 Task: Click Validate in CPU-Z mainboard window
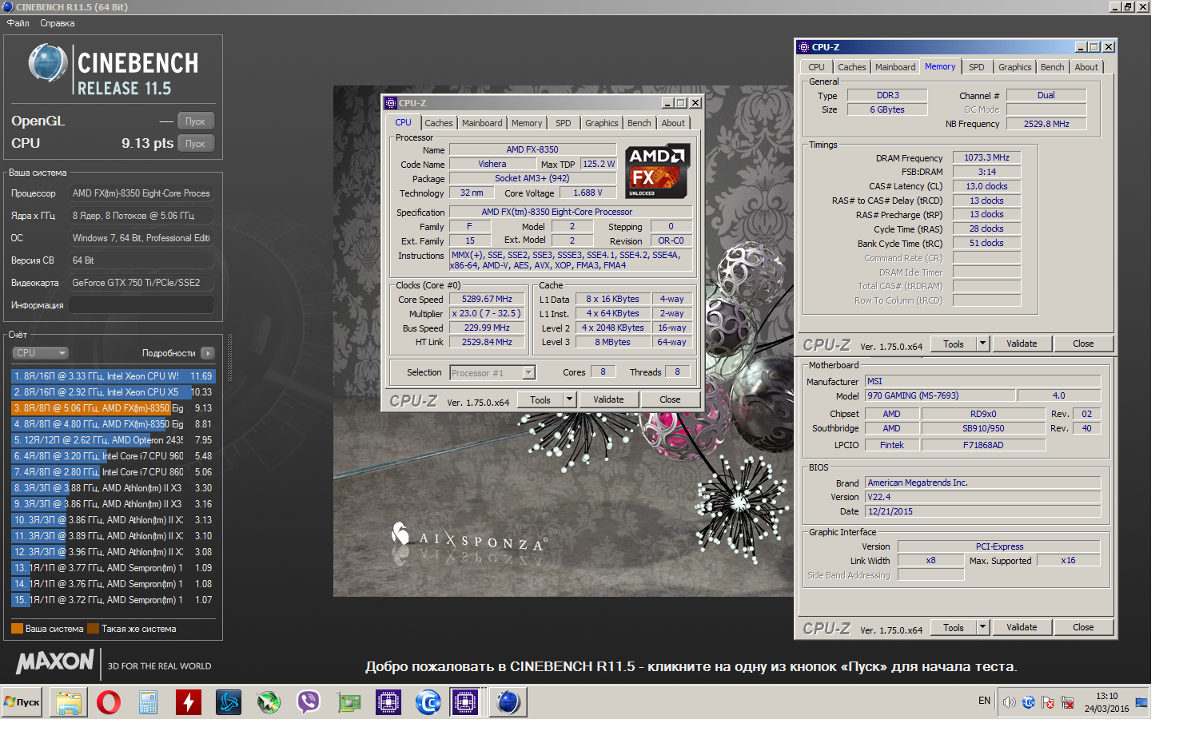pos(1022,627)
